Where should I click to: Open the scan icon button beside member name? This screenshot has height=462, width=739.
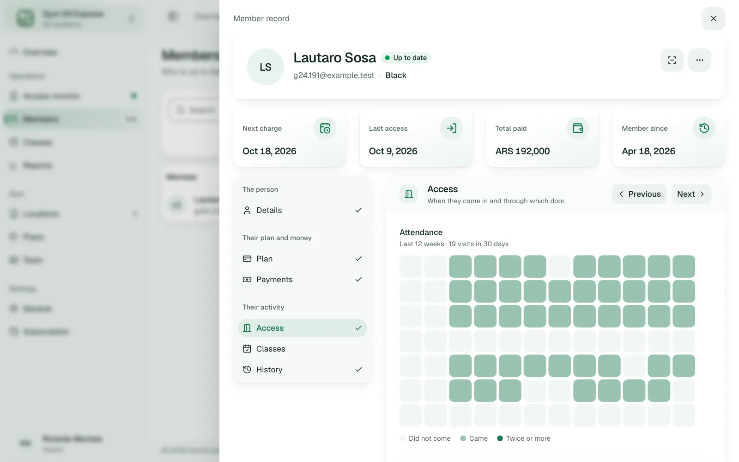672,60
